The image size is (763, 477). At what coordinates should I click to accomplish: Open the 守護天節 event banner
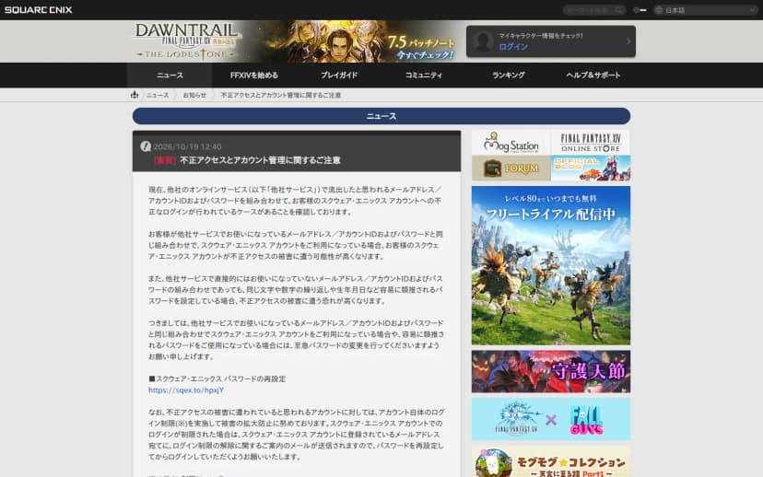[551, 371]
